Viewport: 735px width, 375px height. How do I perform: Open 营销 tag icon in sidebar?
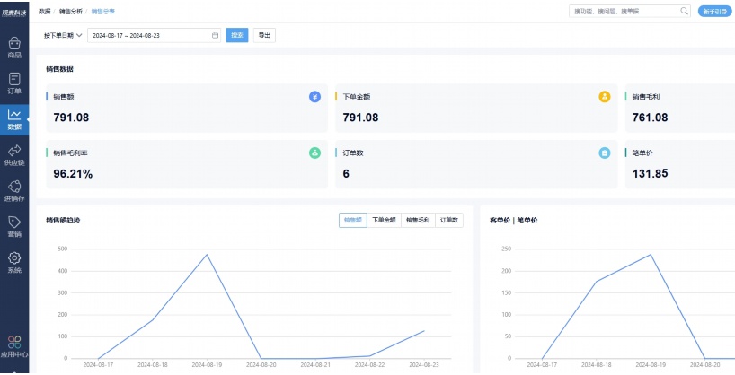(x=14, y=226)
